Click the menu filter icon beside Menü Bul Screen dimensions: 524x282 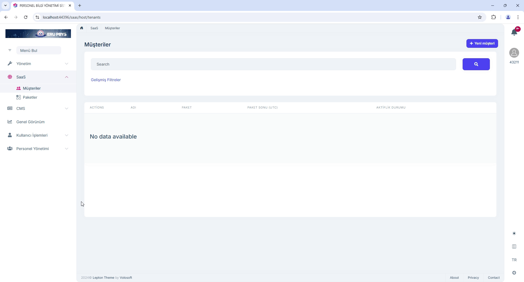(x=10, y=50)
